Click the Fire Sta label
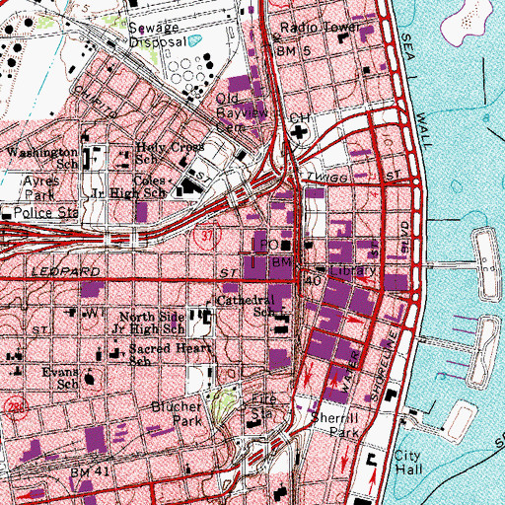Screen dimensions: 505x505 263,406
